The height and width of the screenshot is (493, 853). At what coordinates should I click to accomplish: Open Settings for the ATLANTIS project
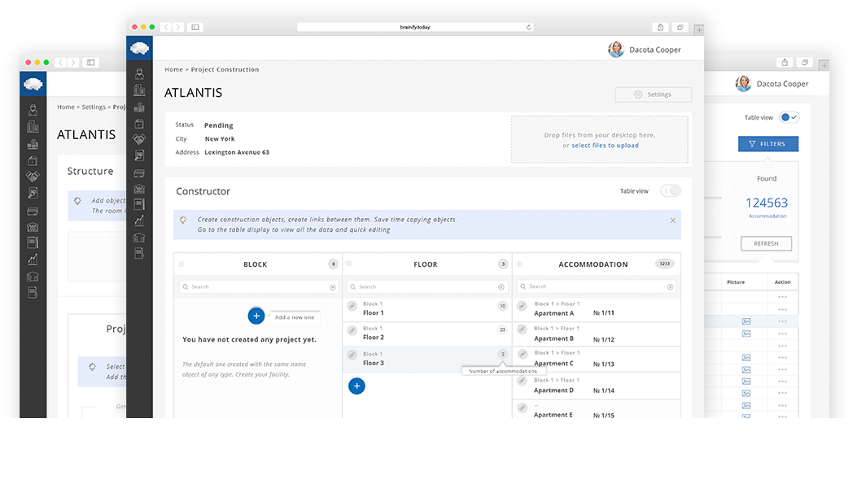[x=654, y=94]
